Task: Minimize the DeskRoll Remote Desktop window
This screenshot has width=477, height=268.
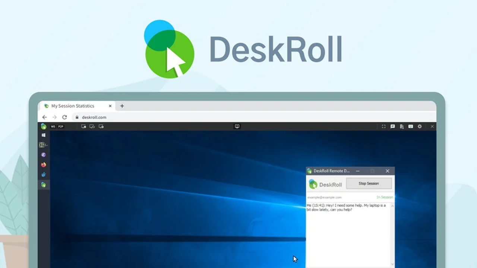Action: [x=358, y=171]
